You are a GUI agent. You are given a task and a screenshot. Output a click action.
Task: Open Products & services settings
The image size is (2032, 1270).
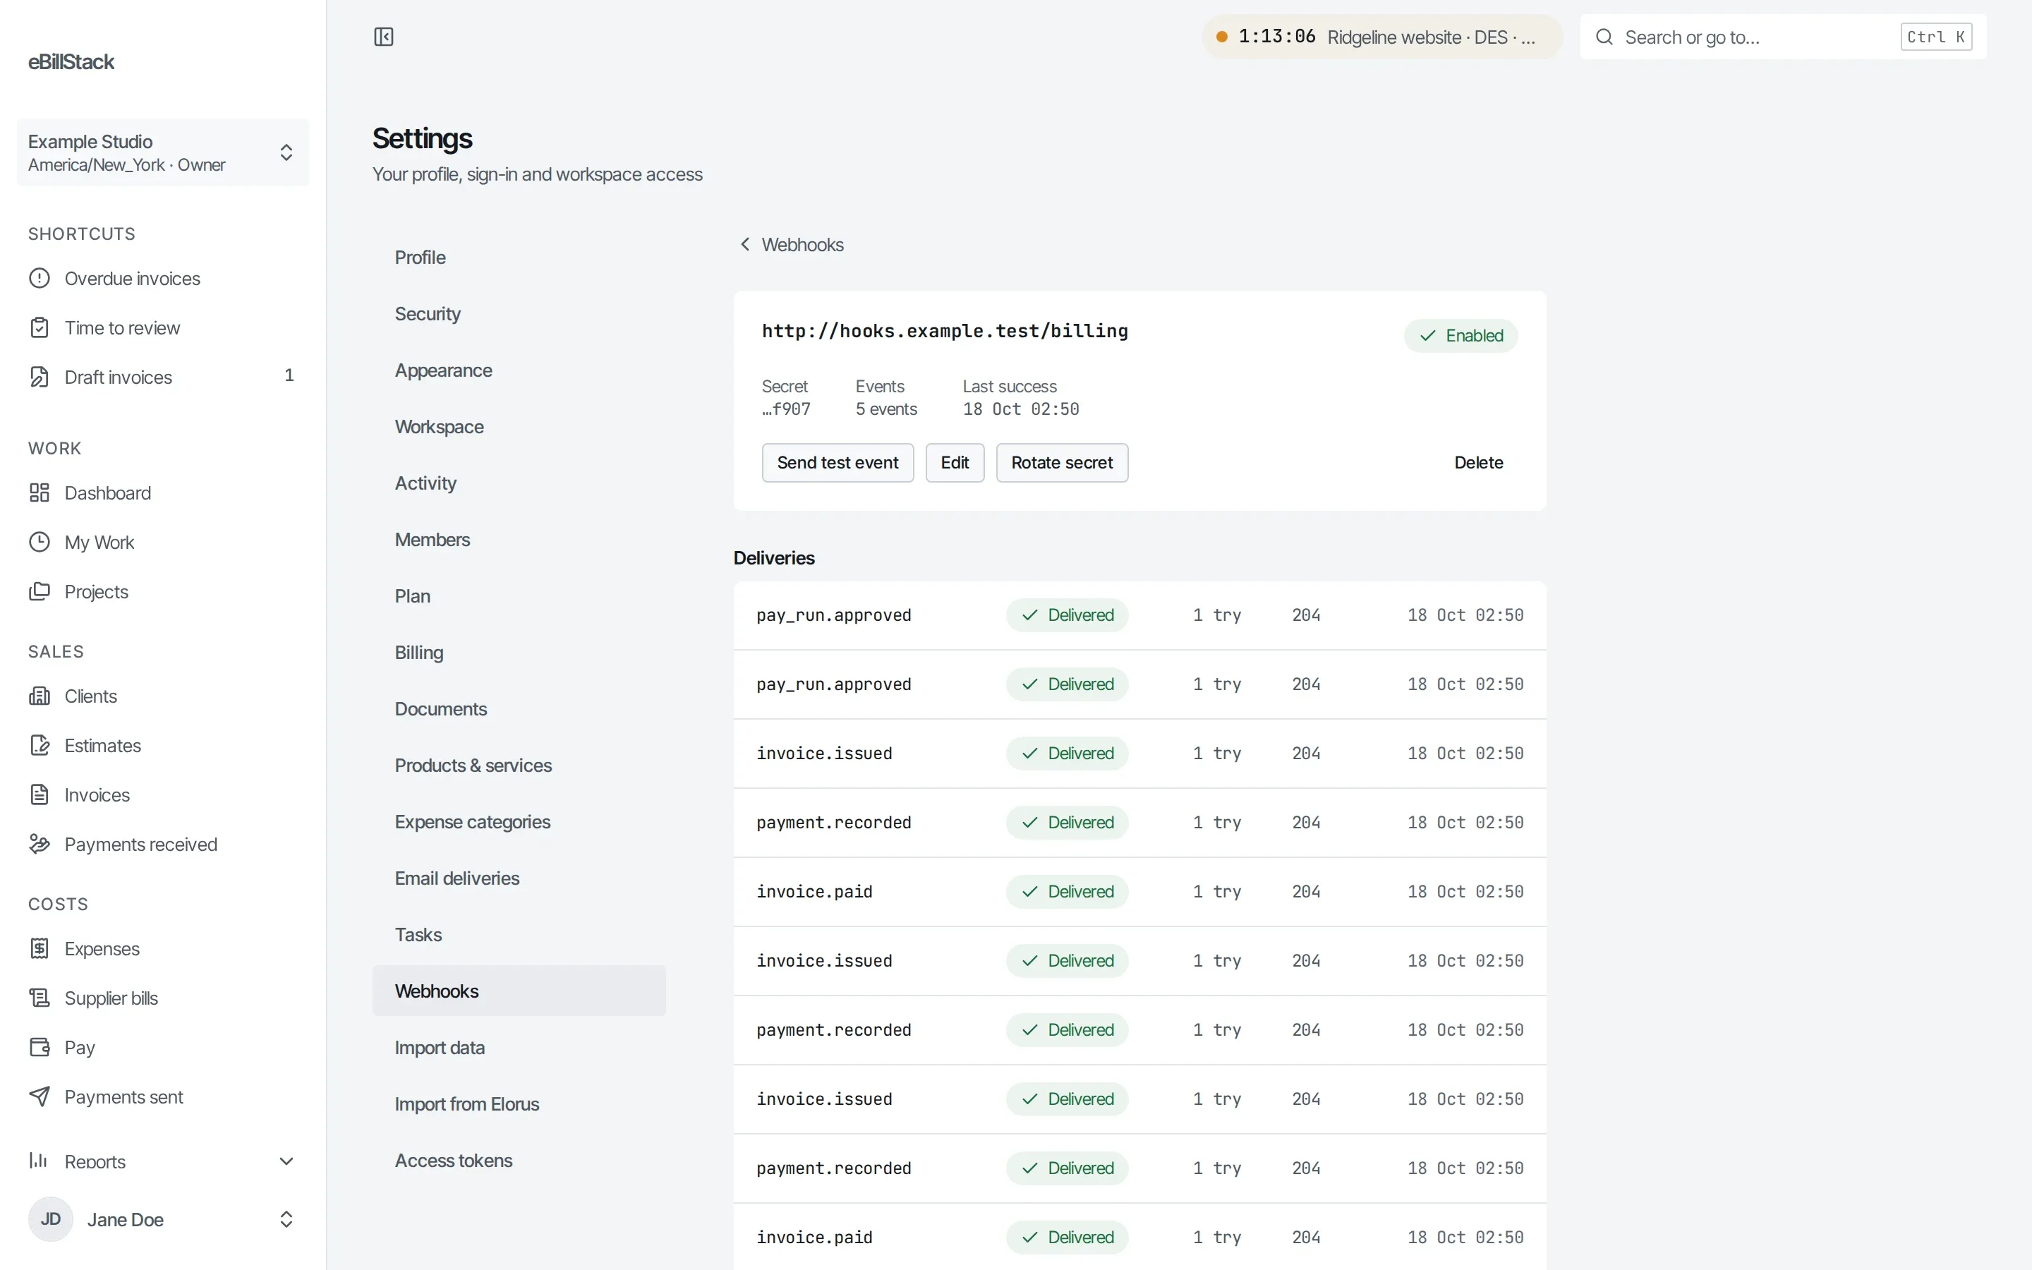click(519, 766)
